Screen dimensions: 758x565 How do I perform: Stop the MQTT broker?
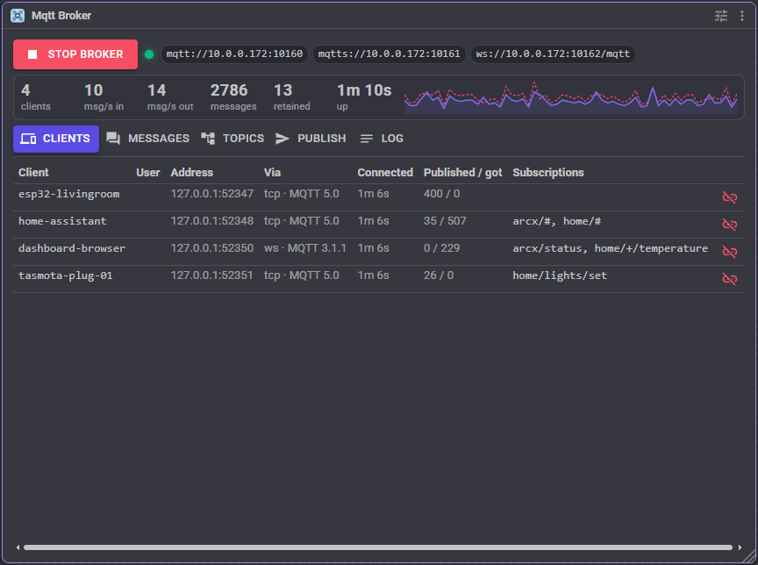(x=75, y=54)
